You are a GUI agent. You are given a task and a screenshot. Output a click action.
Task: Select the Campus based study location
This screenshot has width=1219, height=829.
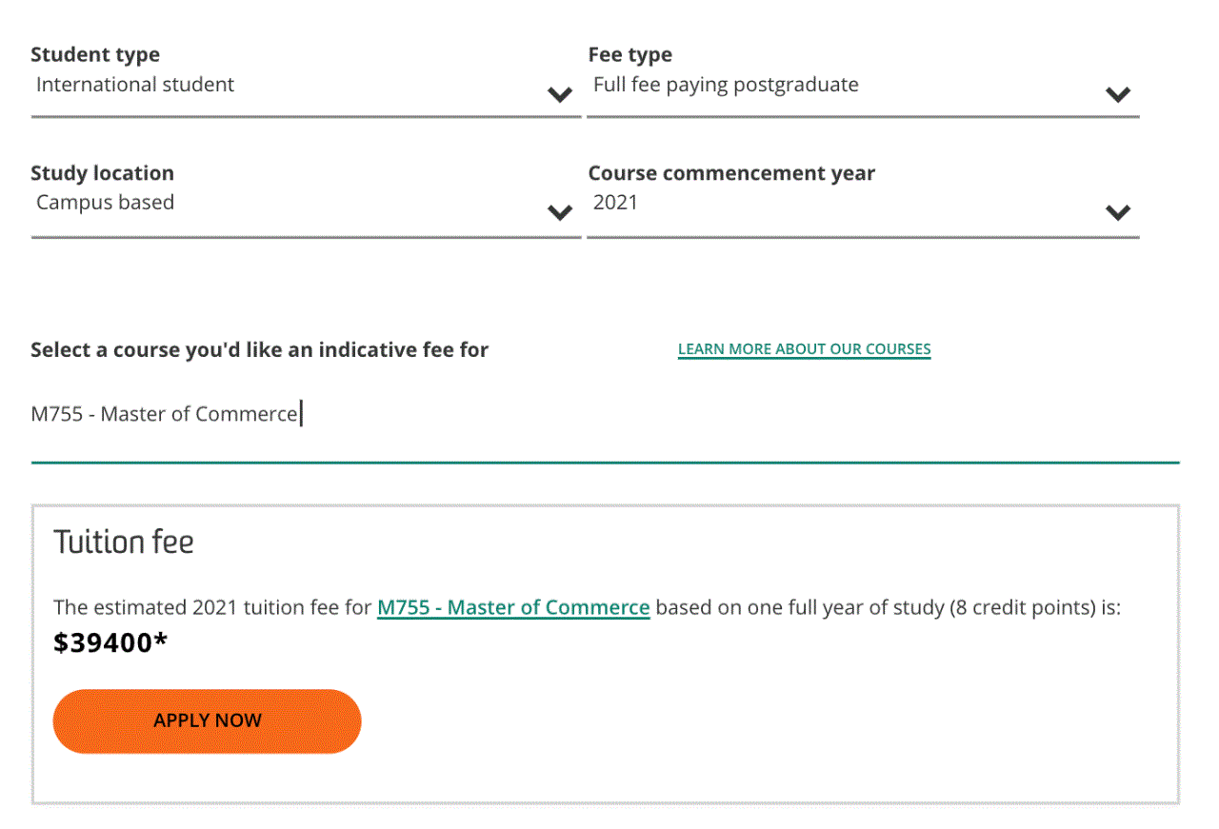click(105, 202)
